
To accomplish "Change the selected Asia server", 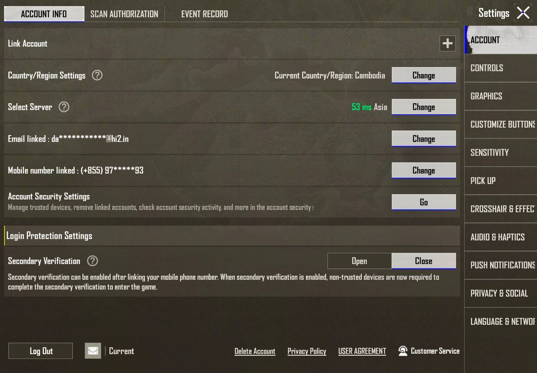I will point(424,107).
